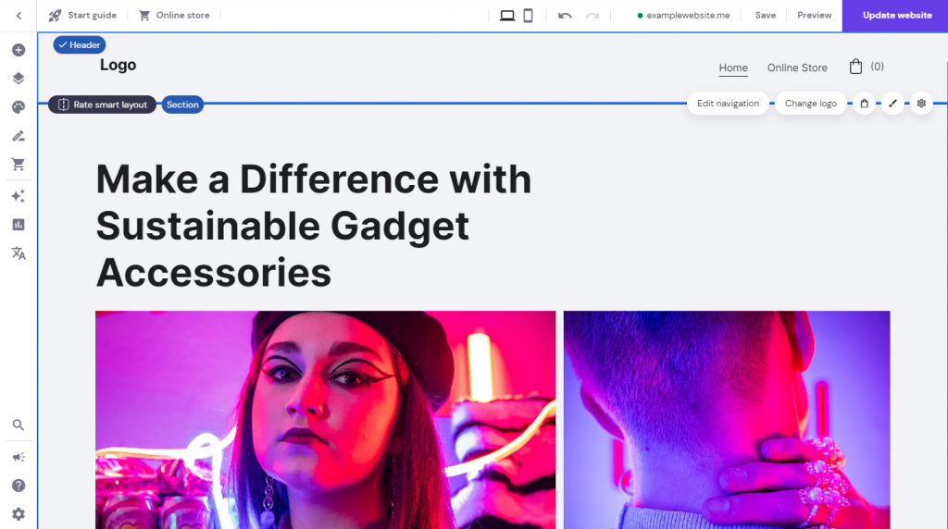Open the help question mark icon

pos(19,486)
